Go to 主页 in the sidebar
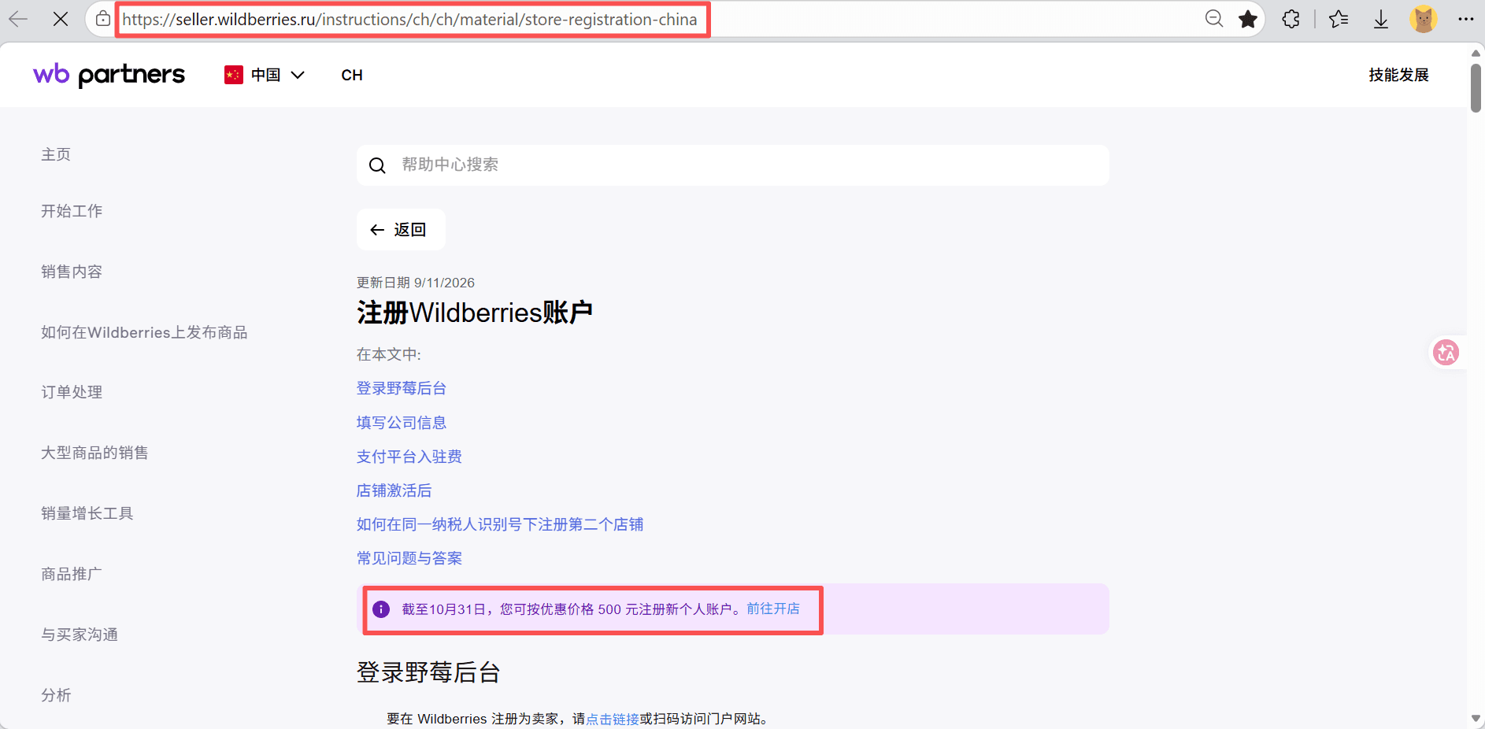This screenshot has height=729, width=1485. click(56, 154)
